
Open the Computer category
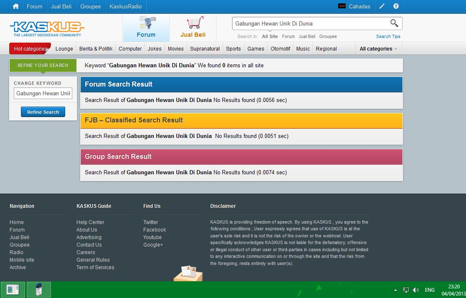tap(130, 49)
